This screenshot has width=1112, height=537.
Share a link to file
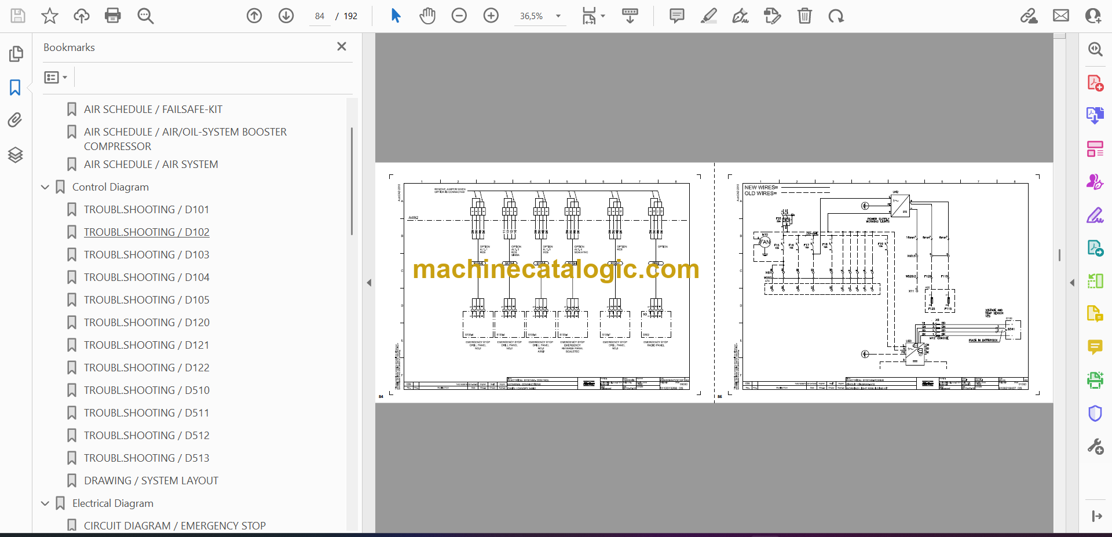point(1029,16)
